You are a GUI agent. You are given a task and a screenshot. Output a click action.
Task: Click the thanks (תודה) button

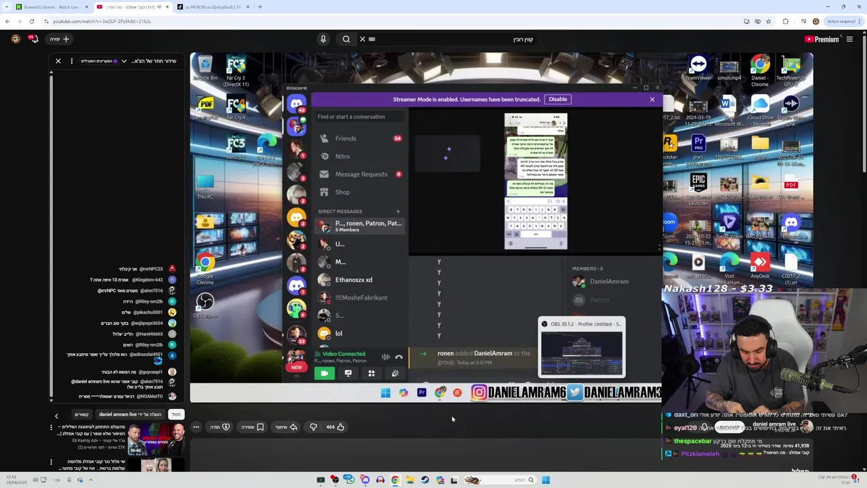point(220,427)
